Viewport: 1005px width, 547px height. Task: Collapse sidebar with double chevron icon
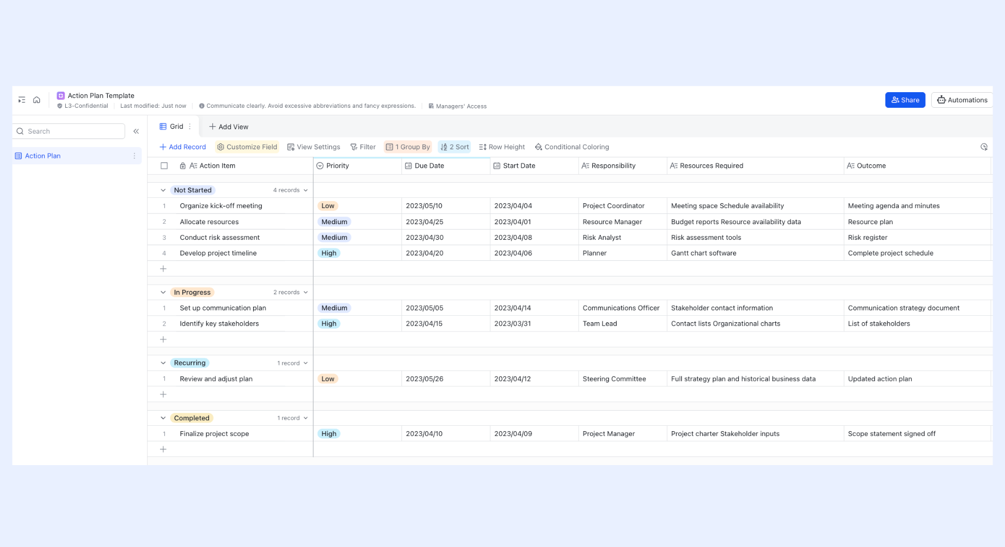click(x=136, y=131)
